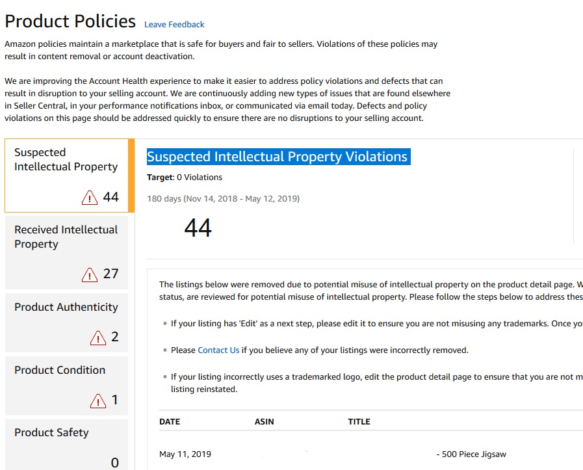
Task: Select the highlighted Suspected Intellectual Property Violations heading
Action: tap(278, 156)
